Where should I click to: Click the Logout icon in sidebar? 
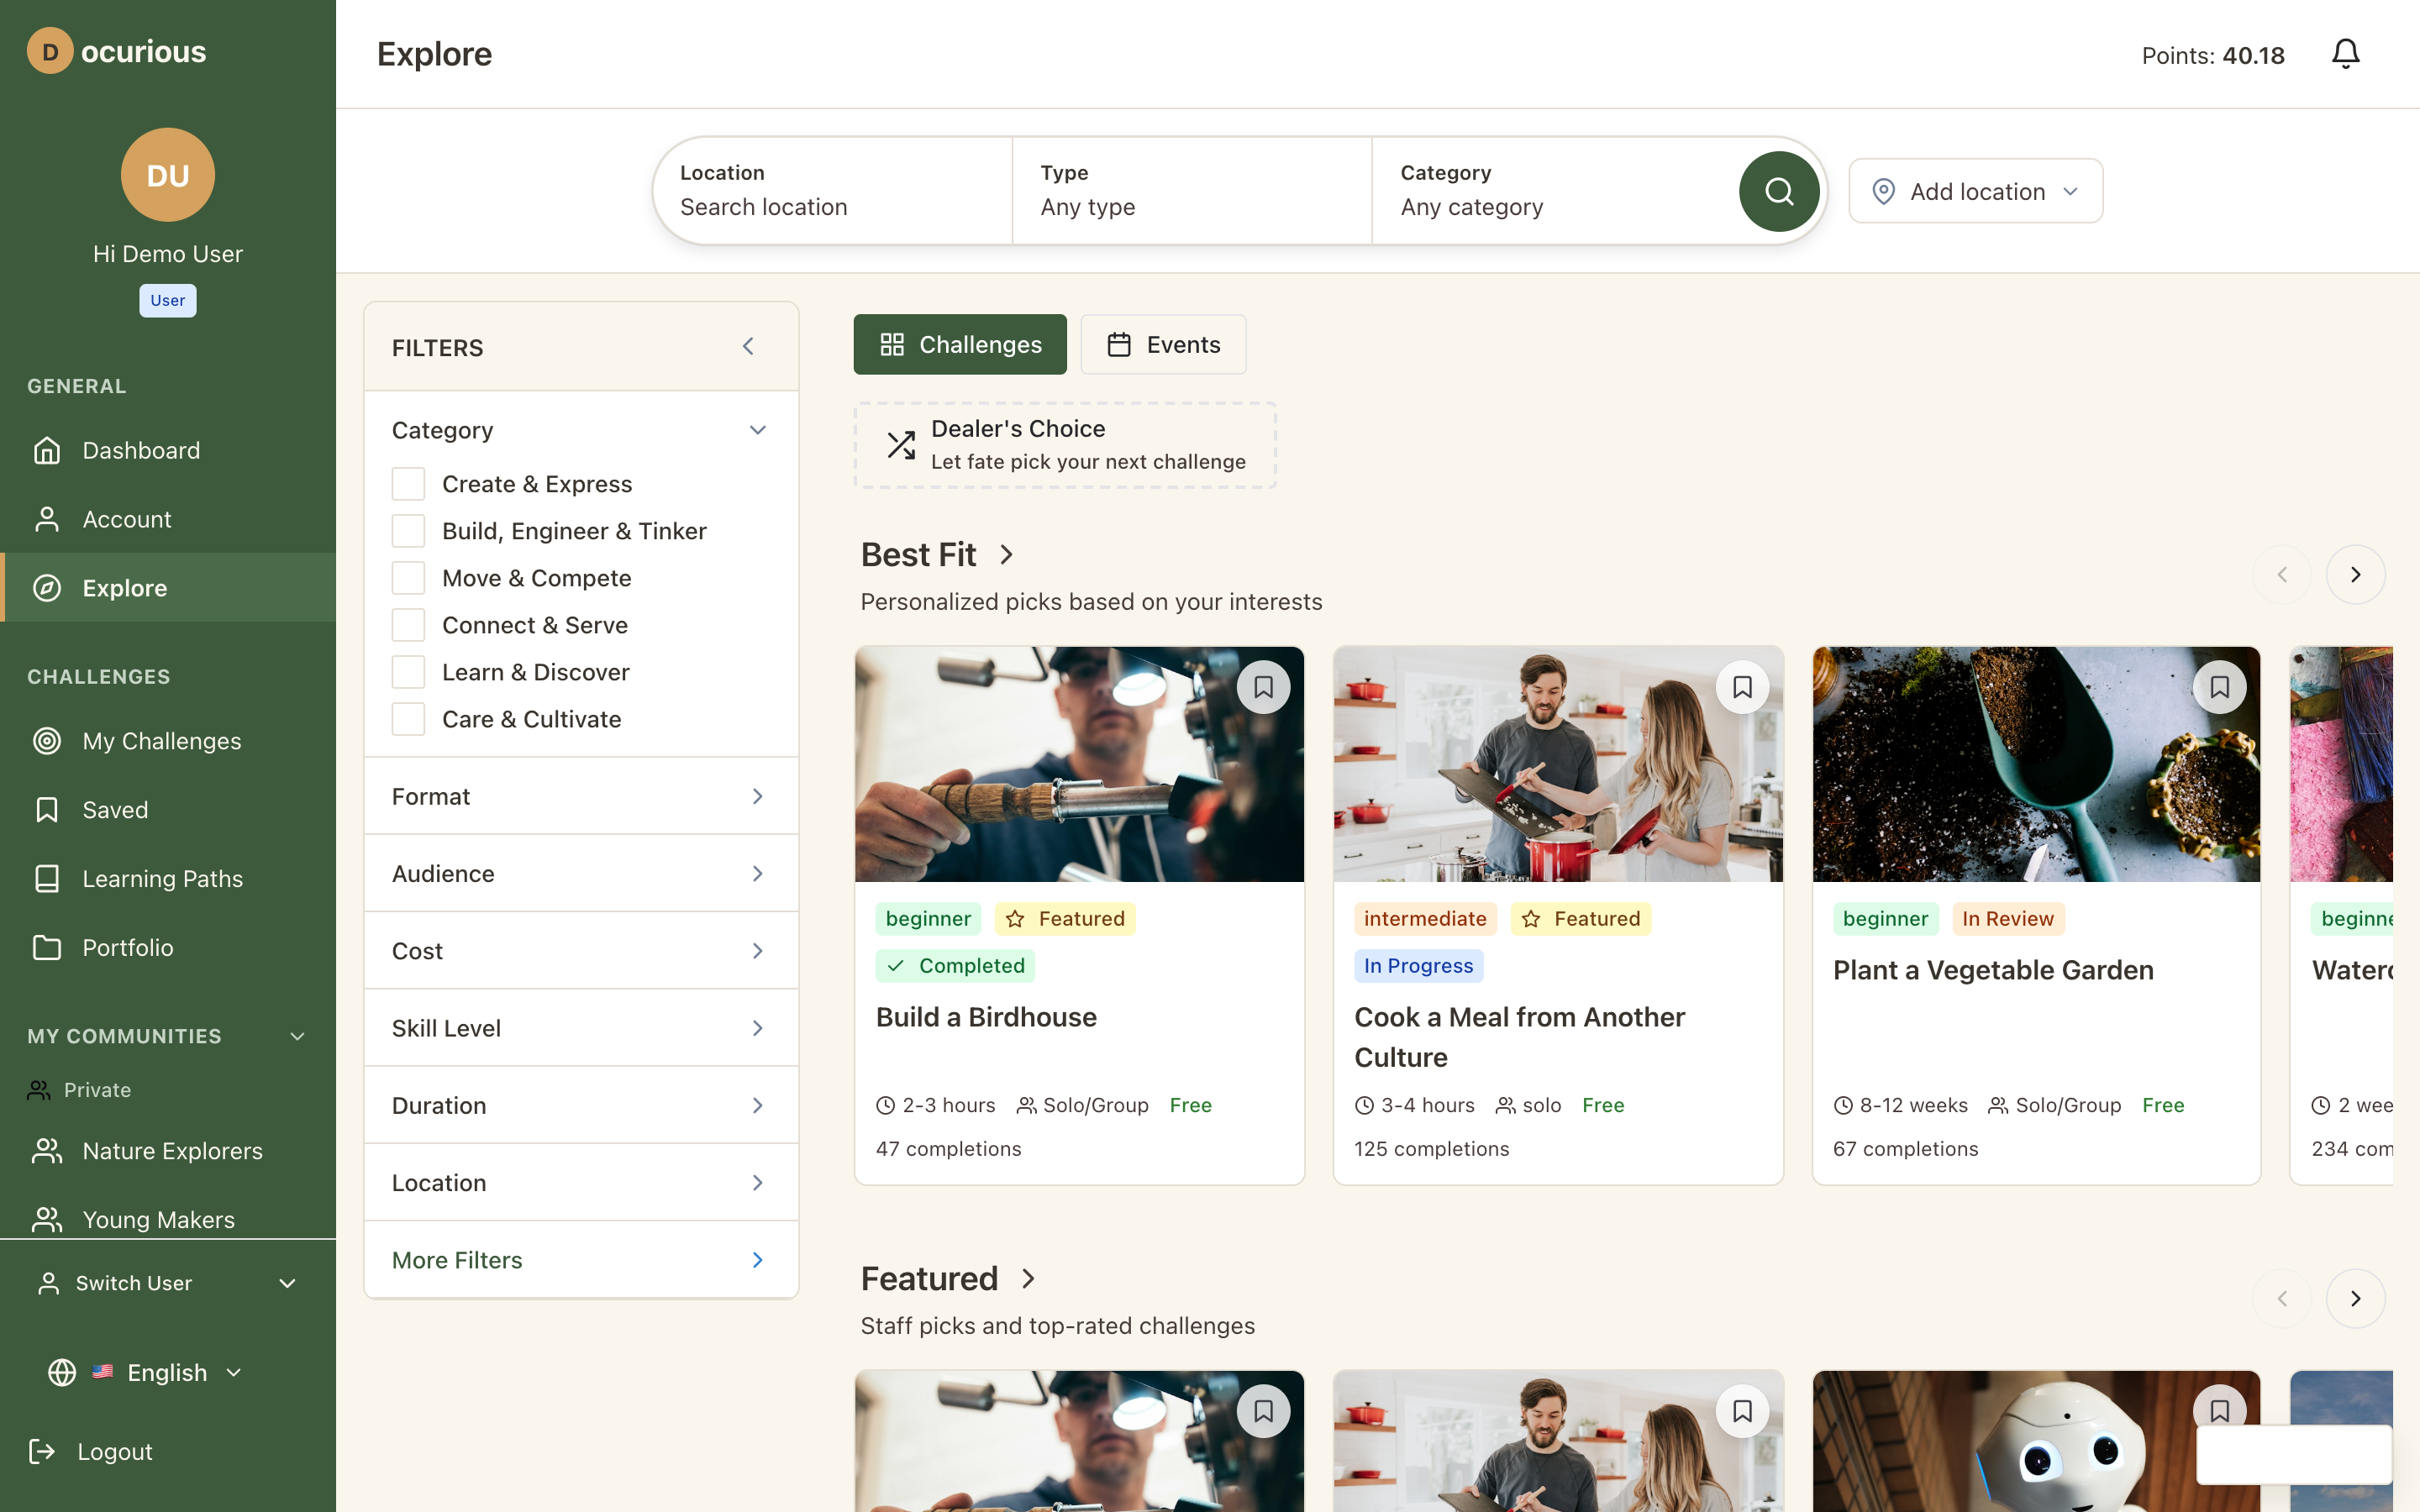(x=42, y=1451)
